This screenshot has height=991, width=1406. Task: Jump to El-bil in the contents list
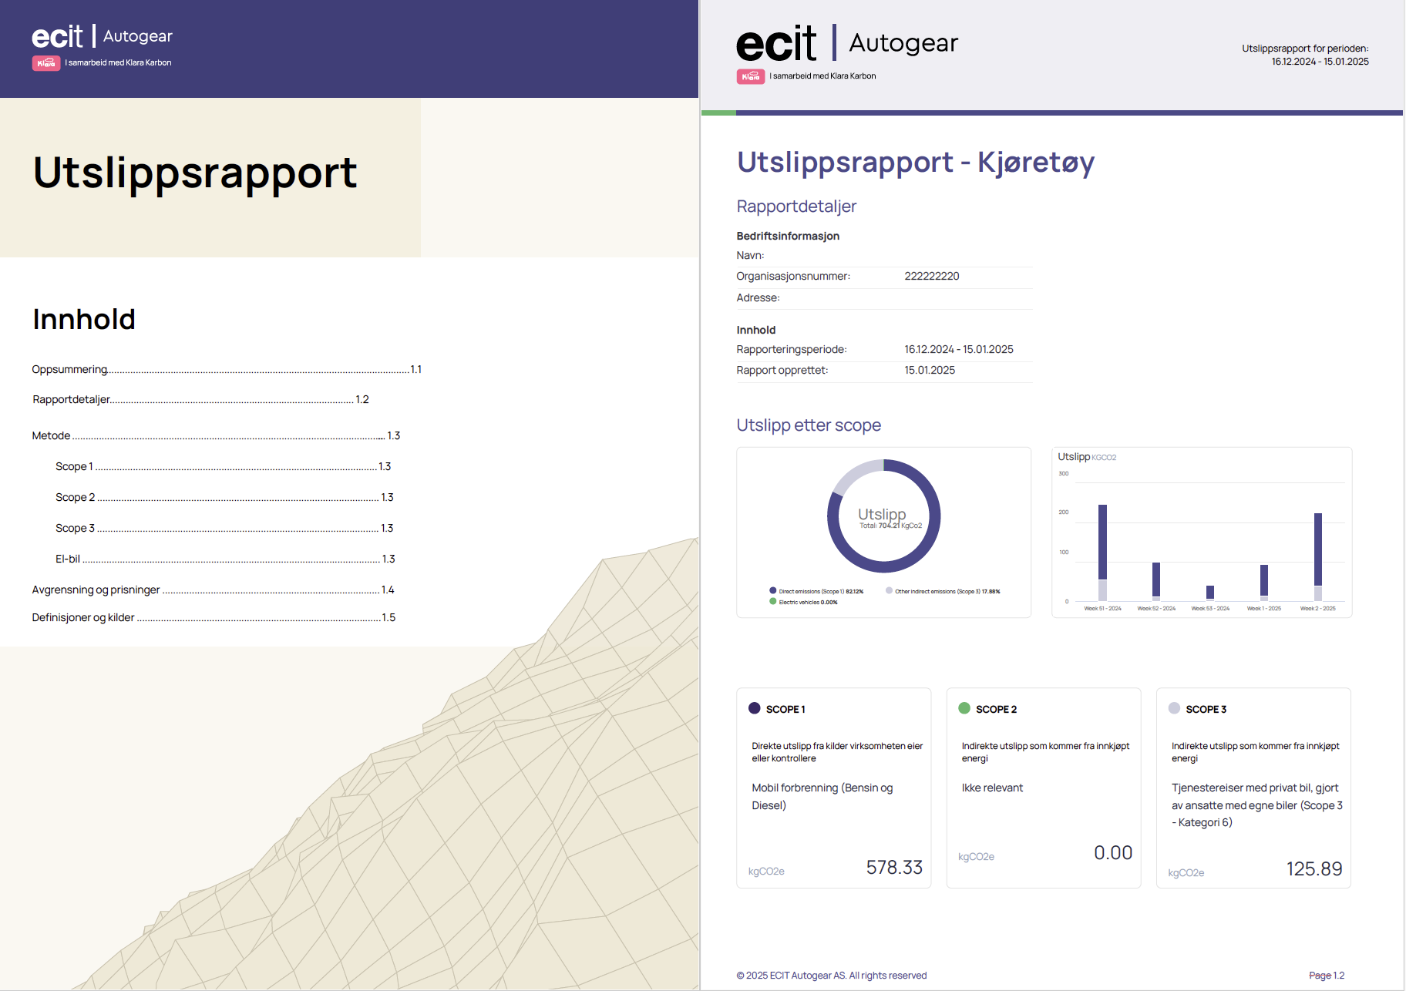pyautogui.click(x=68, y=559)
